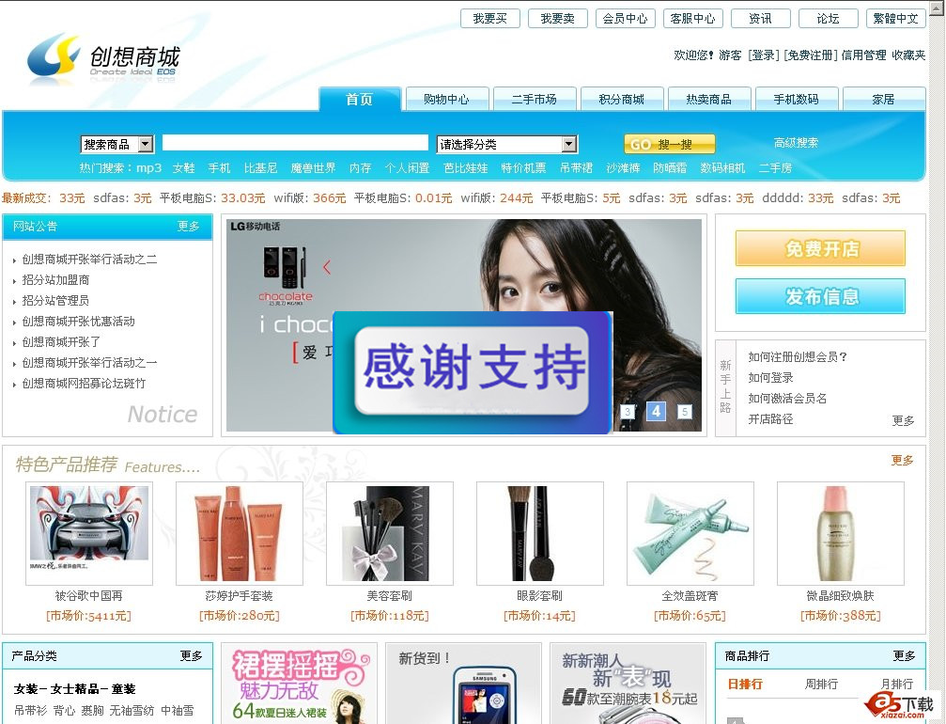Switch to the 购物中心 tab

[446, 99]
